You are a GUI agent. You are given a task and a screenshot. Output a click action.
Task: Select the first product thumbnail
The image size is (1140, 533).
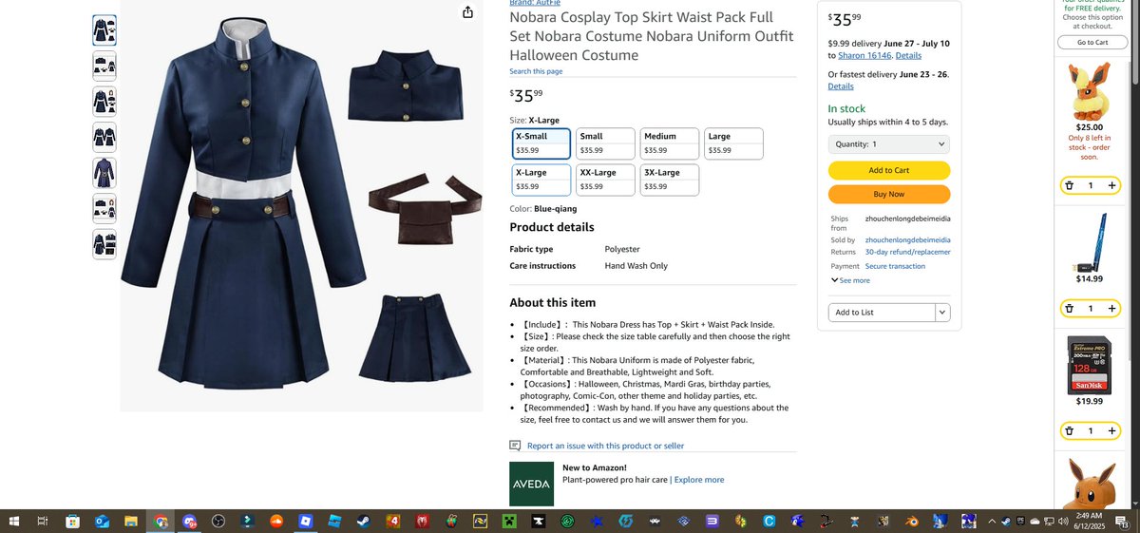coord(104,30)
